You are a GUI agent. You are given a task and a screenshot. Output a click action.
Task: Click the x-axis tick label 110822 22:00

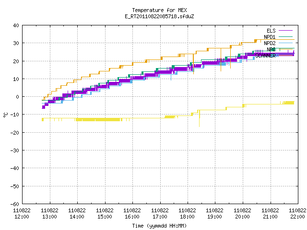(297, 214)
